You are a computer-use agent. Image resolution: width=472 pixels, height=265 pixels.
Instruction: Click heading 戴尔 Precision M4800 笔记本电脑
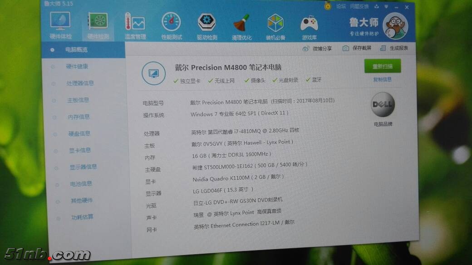click(228, 67)
